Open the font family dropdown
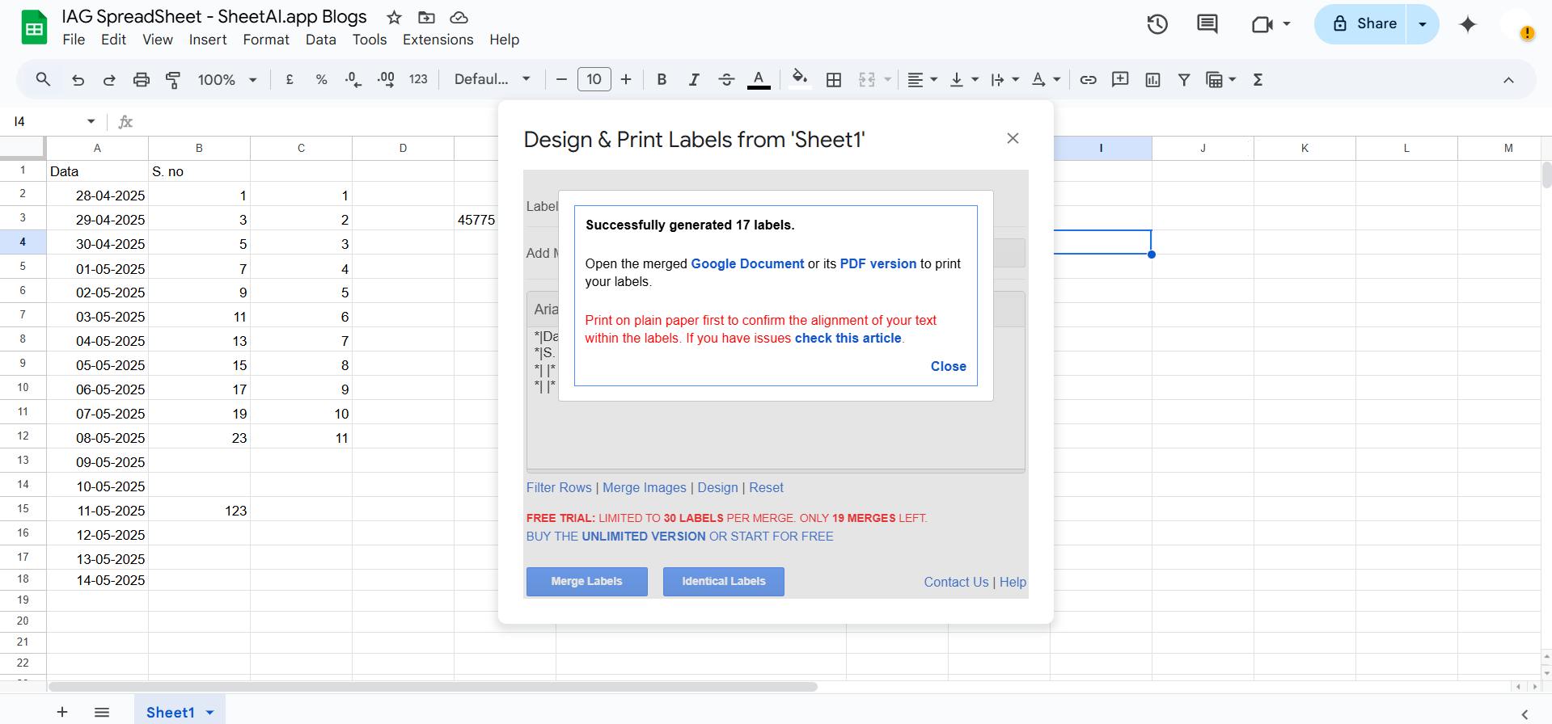The height and width of the screenshot is (724, 1552). tap(492, 79)
